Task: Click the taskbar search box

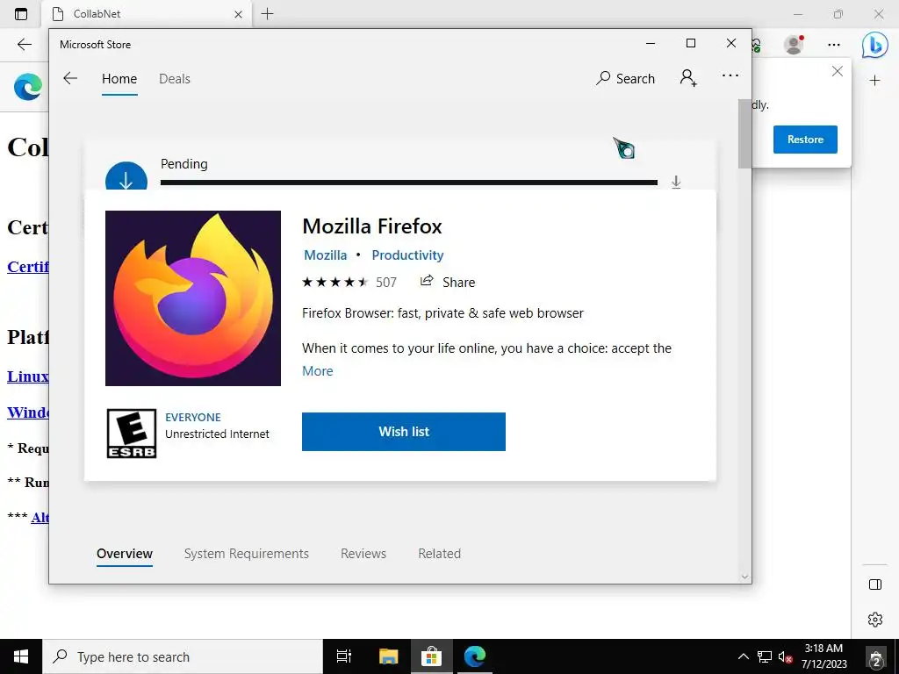Action: [183, 656]
